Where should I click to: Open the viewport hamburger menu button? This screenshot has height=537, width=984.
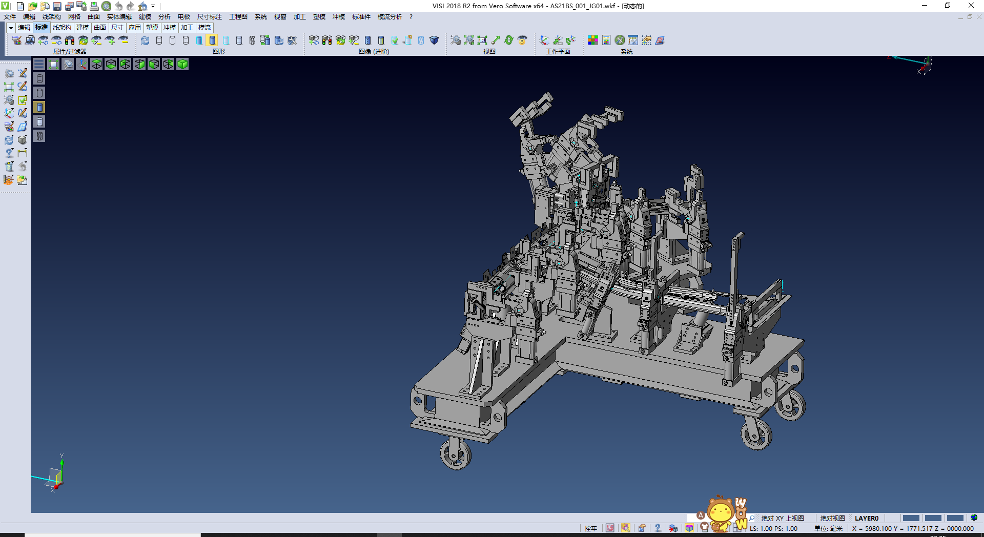[39, 64]
